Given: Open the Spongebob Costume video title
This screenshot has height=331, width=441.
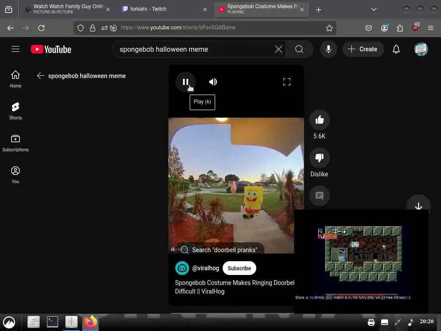Looking at the screenshot, I should click(x=235, y=287).
